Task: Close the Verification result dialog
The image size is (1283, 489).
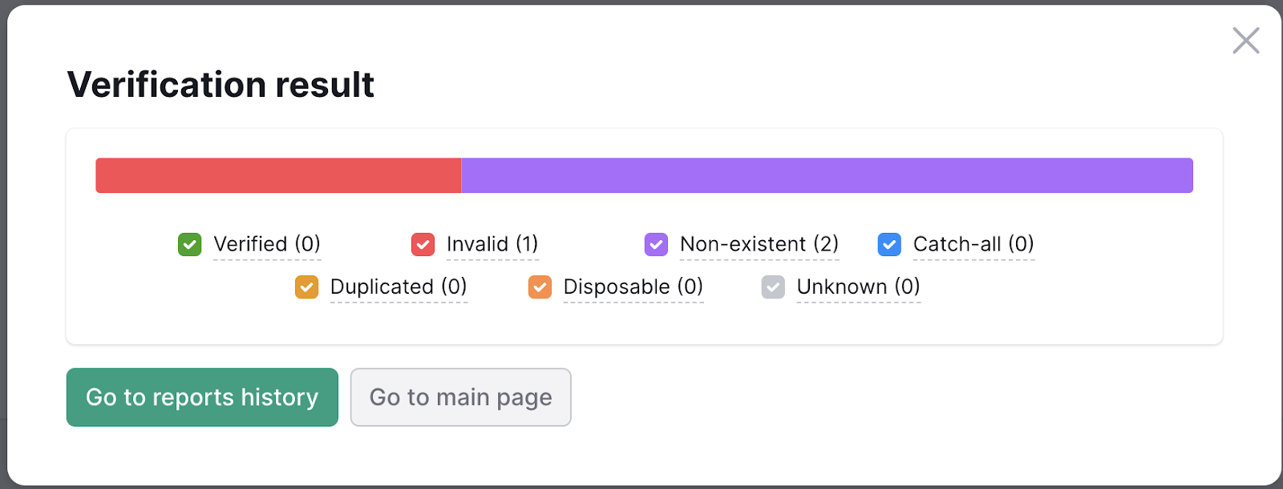Action: [x=1245, y=40]
